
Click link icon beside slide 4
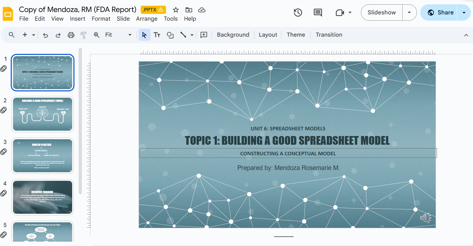4,193
